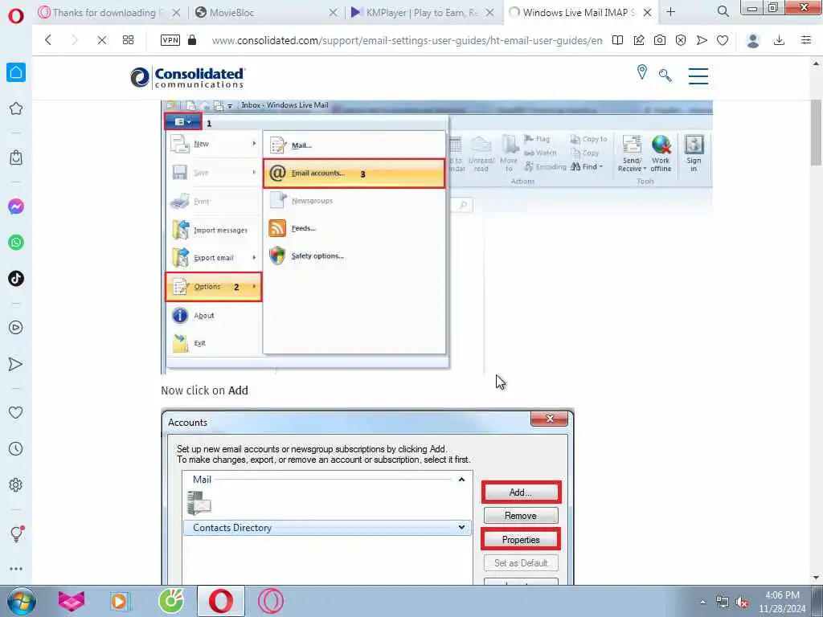Collapse the Mail section chevron in Accounts image
Screen dimensions: 823x617
pos(461,480)
